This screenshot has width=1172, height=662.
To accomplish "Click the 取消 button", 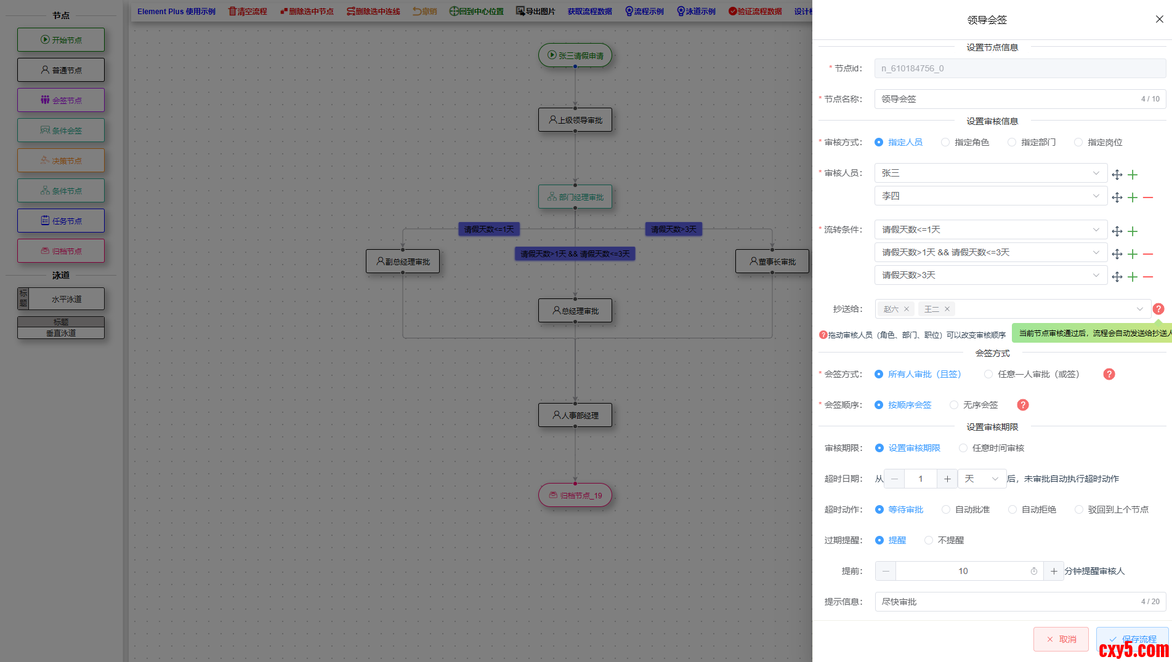I will (x=1061, y=639).
